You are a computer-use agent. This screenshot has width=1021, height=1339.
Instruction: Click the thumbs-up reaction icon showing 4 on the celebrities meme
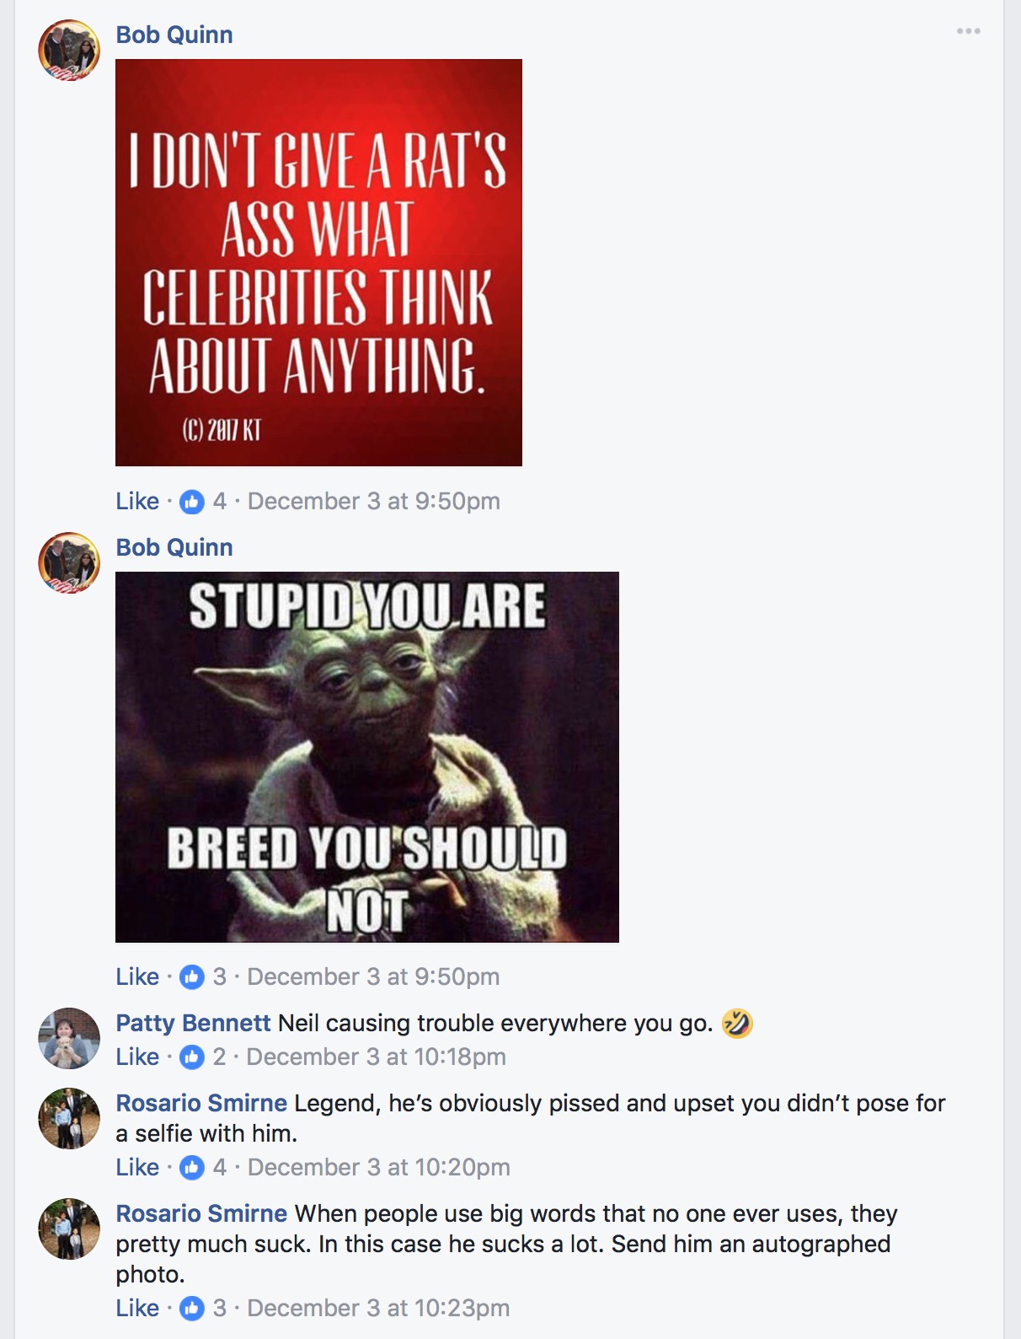[x=192, y=502]
